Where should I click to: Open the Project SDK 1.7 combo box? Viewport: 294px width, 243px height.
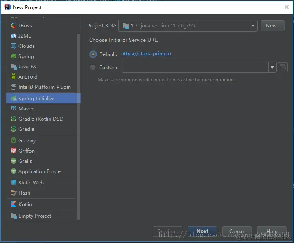pos(188,26)
